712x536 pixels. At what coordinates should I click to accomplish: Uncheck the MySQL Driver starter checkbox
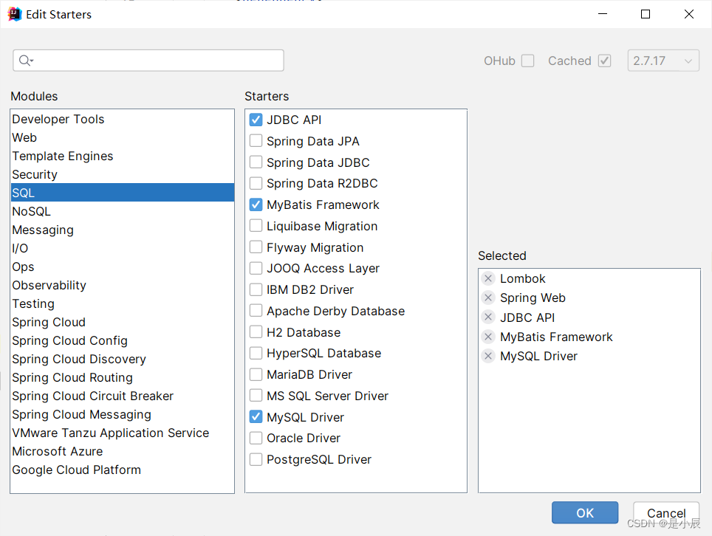coord(256,416)
